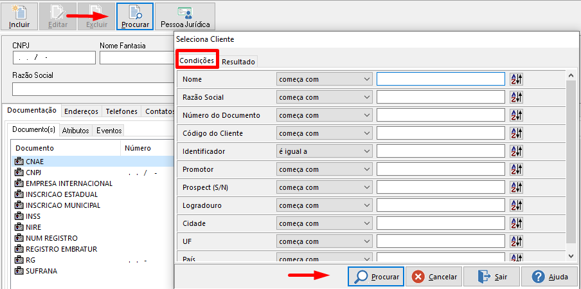This screenshot has height=289, width=581.
Task: Open the Contatos tab
Action: 159,111
